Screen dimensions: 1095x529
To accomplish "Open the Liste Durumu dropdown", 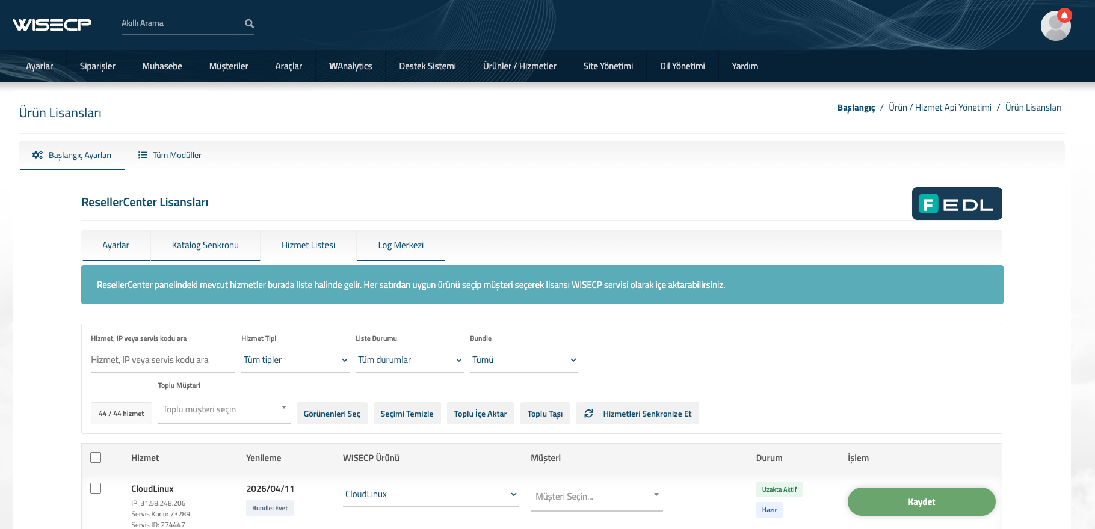I will 409,360.
